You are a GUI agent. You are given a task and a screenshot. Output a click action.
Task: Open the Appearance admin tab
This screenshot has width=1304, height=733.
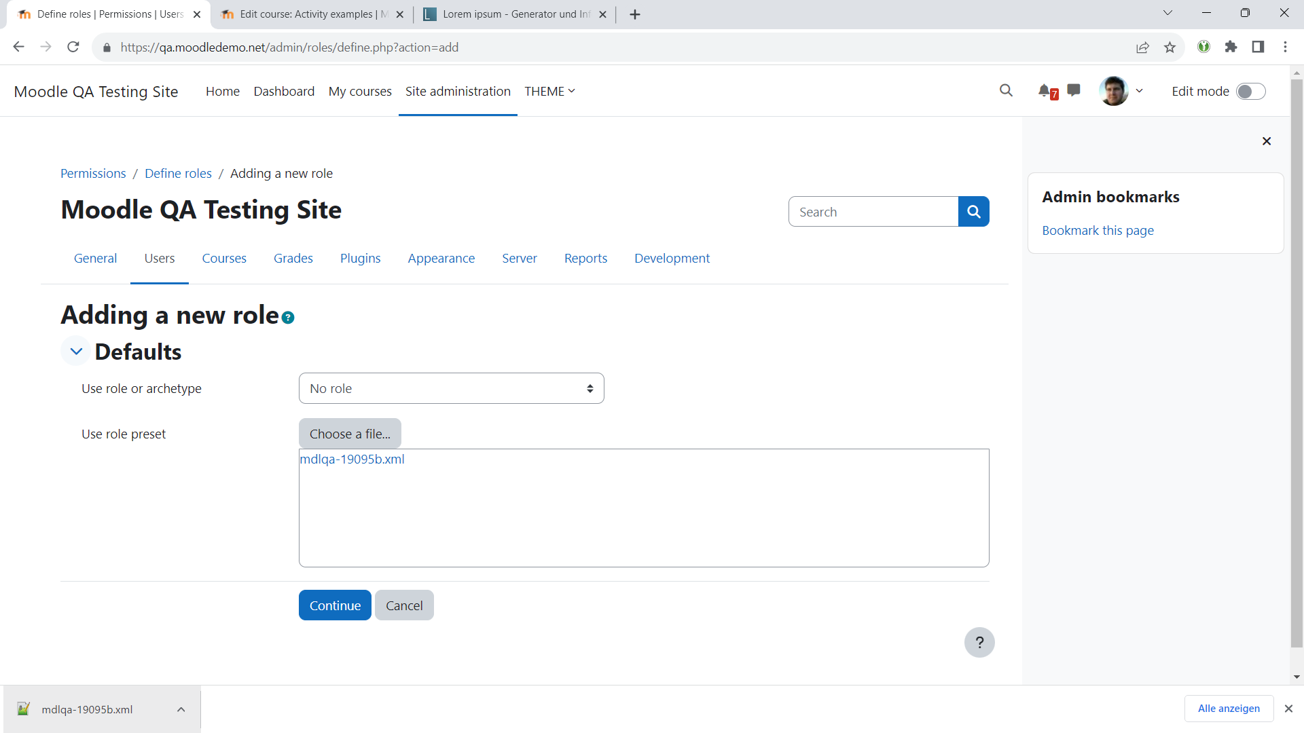(441, 258)
